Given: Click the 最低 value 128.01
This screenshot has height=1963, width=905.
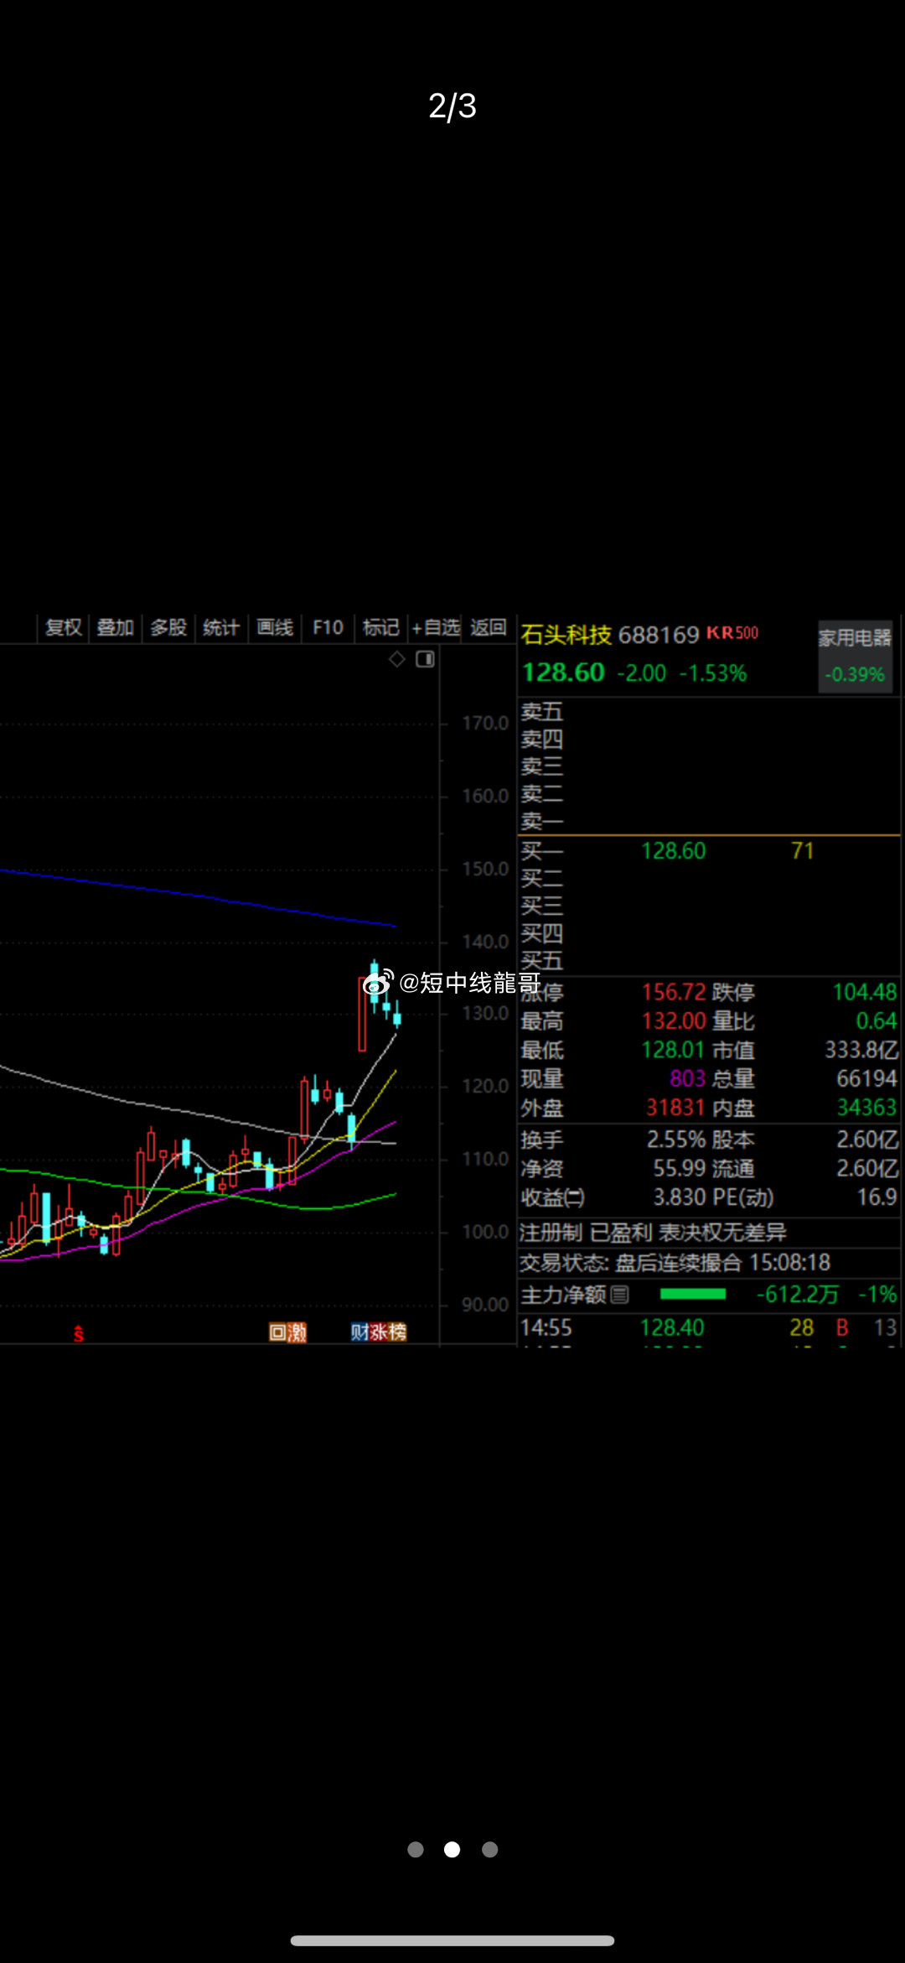Looking at the screenshot, I should pos(674,1050).
